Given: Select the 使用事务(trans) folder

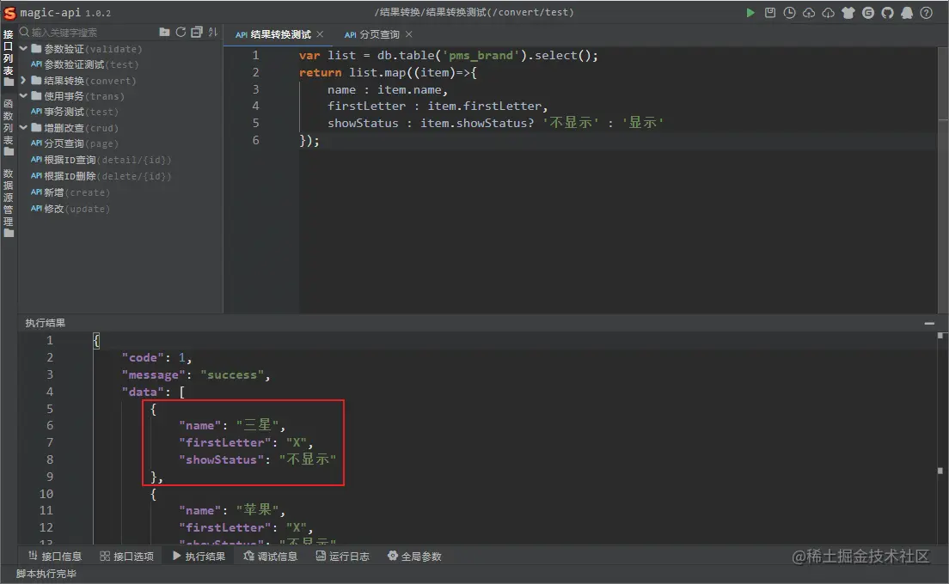Looking at the screenshot, I should click(77, 96).
